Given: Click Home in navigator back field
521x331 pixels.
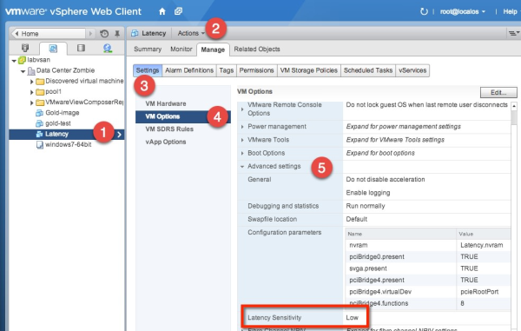Looking at the screenshot, I should 48,34.
